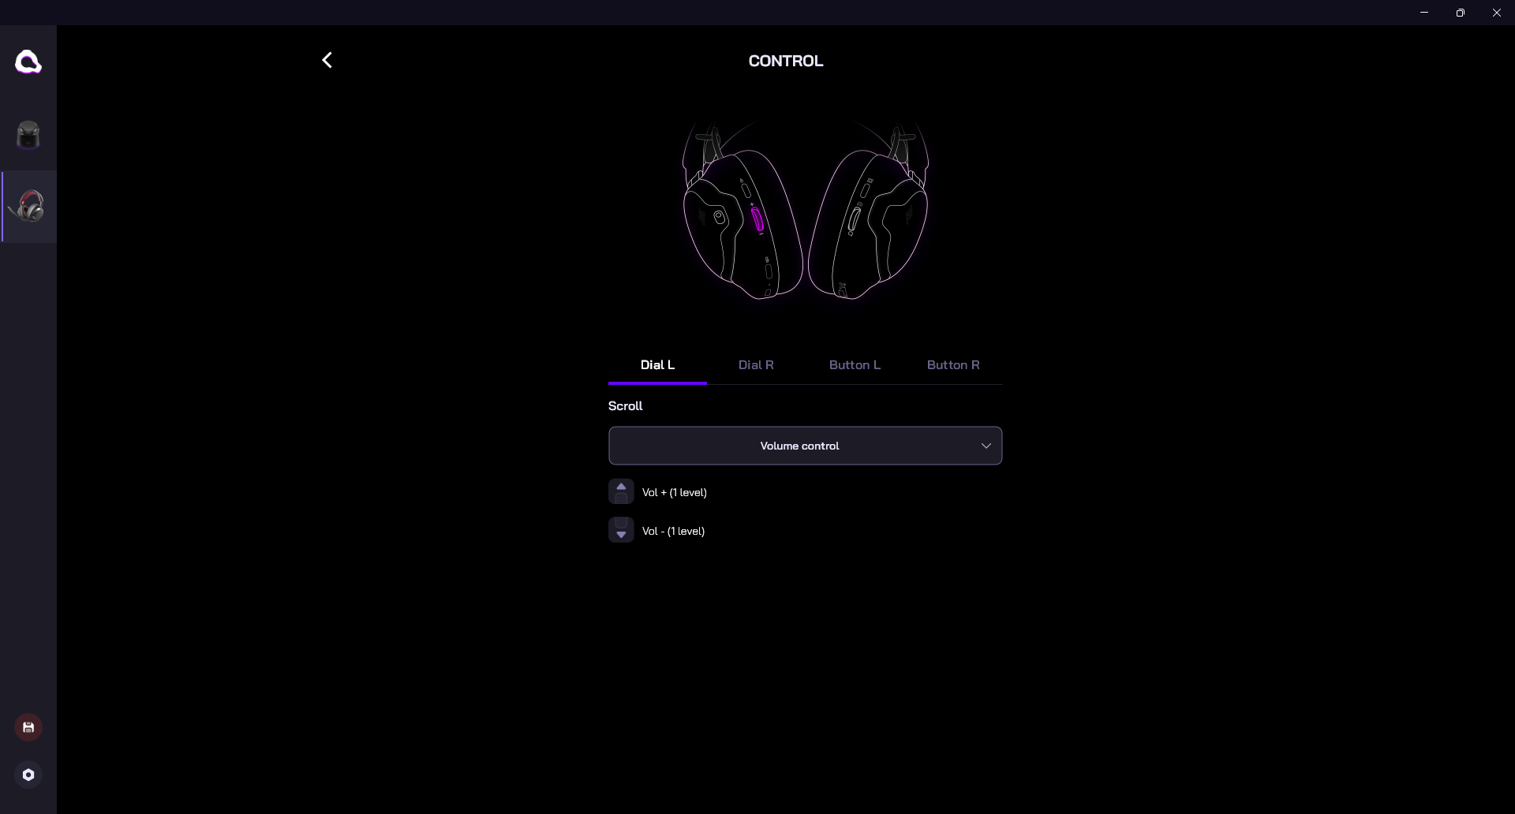Click the Vol + (1 level) label
Screen dimensions: 1515x814
click(674, 492)
